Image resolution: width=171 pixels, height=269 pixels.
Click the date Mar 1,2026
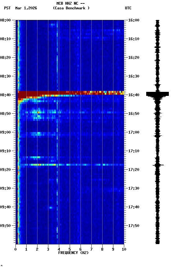[26, 8]
